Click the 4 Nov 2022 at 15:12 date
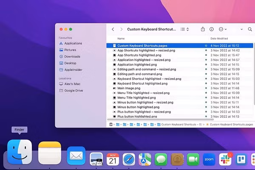 [x=225, y=46]
